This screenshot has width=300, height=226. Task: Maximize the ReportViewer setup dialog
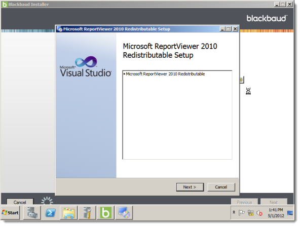[x=229, y=29]
